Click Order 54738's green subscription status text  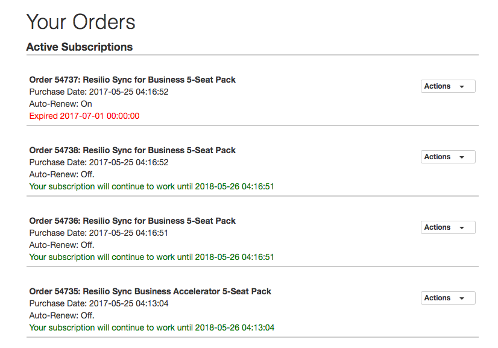click(151, 186)
